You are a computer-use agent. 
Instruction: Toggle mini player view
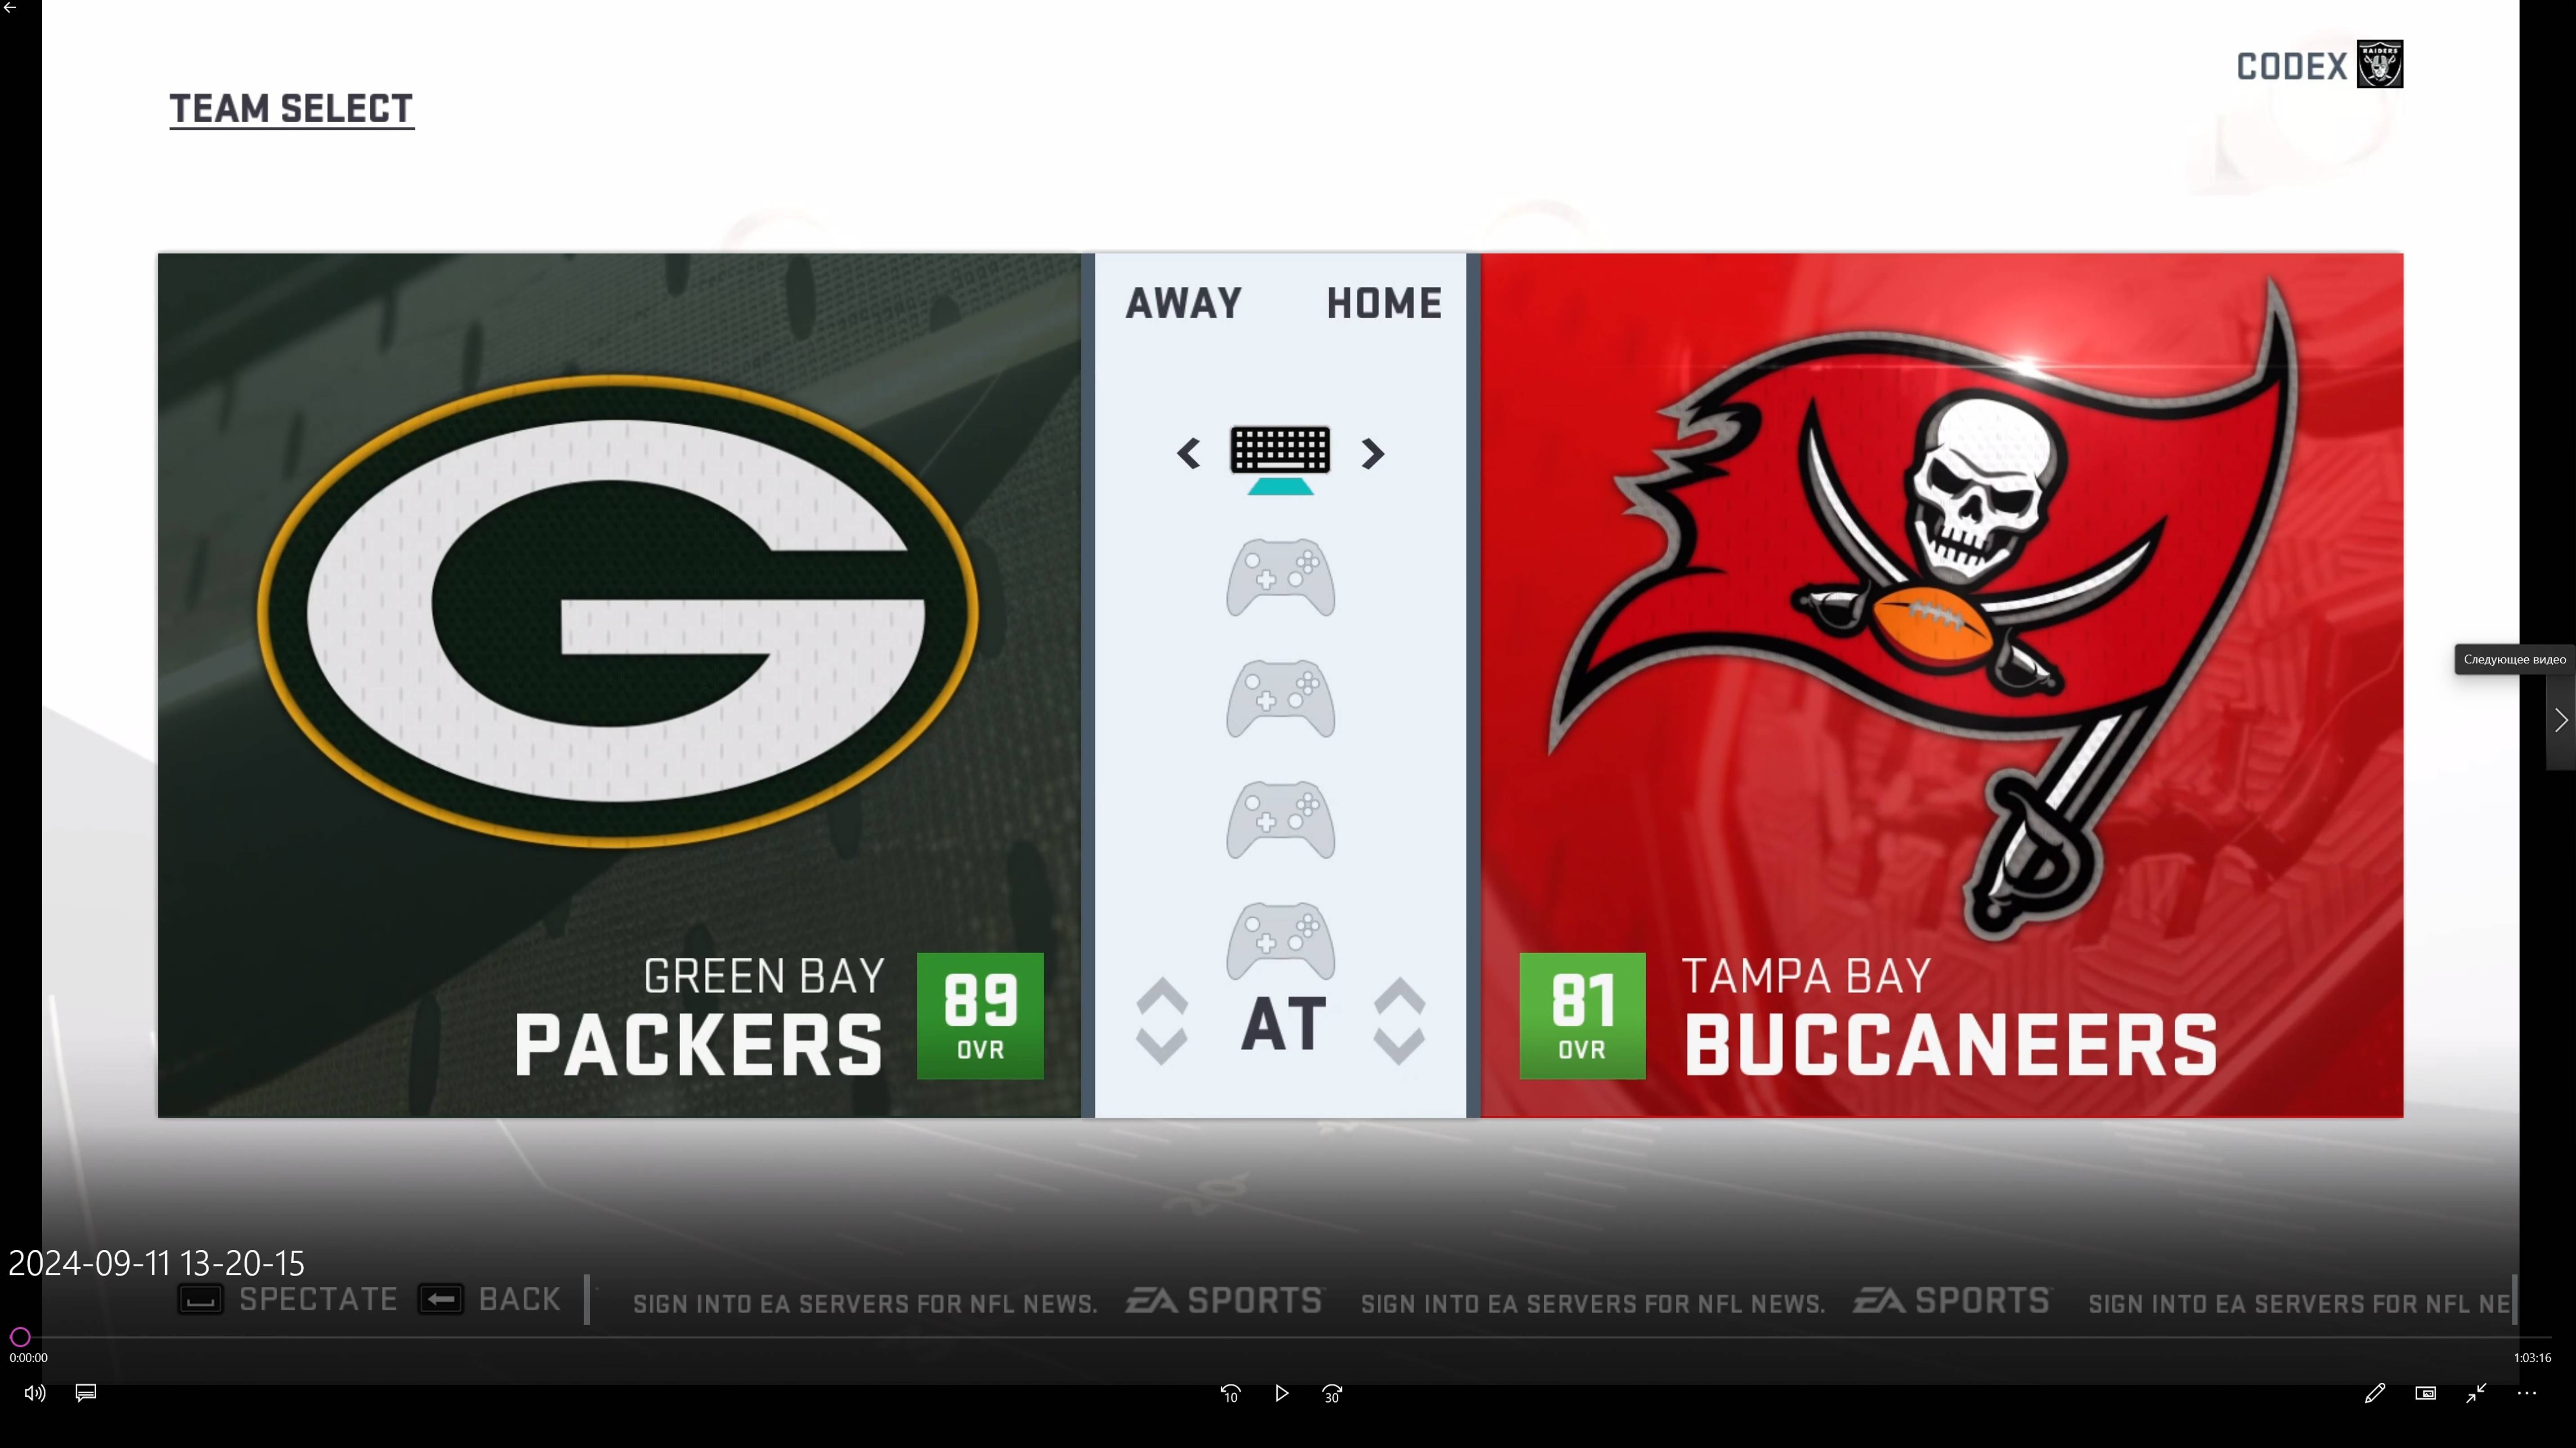[2425, 1393]
